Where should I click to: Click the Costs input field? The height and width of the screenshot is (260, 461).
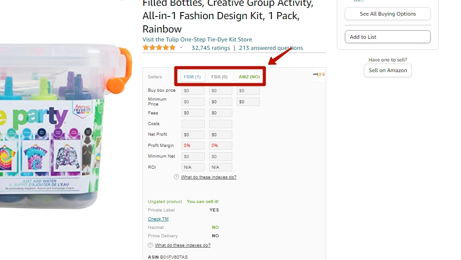click(x=193, y=123)
